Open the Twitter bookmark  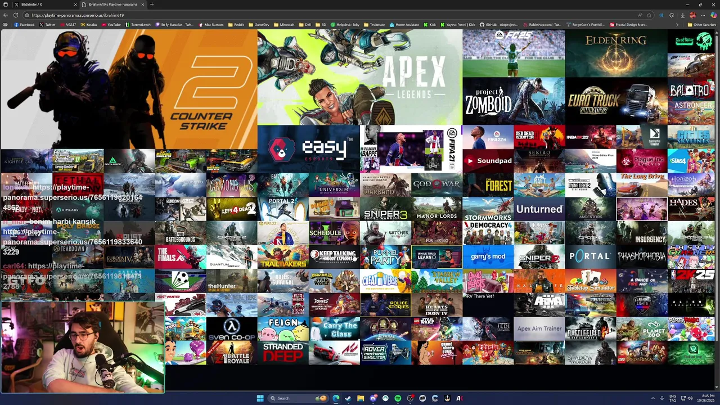pyautogui.click(x=48, y=25)
